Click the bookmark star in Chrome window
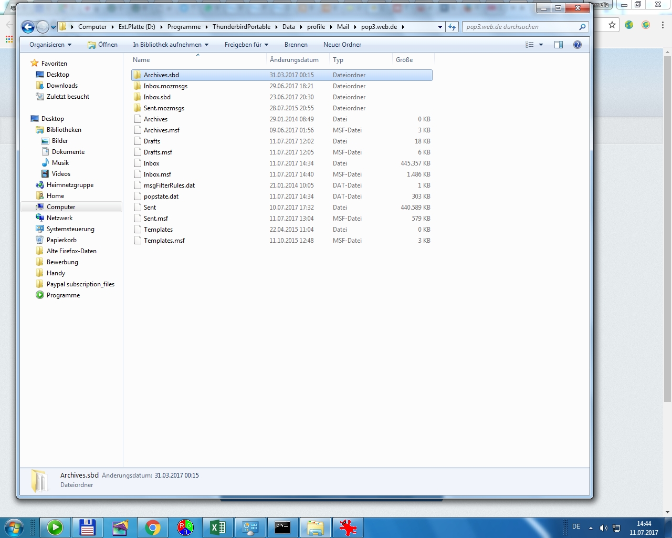Viewport: 672px width, 538px height. pos(612,25)
